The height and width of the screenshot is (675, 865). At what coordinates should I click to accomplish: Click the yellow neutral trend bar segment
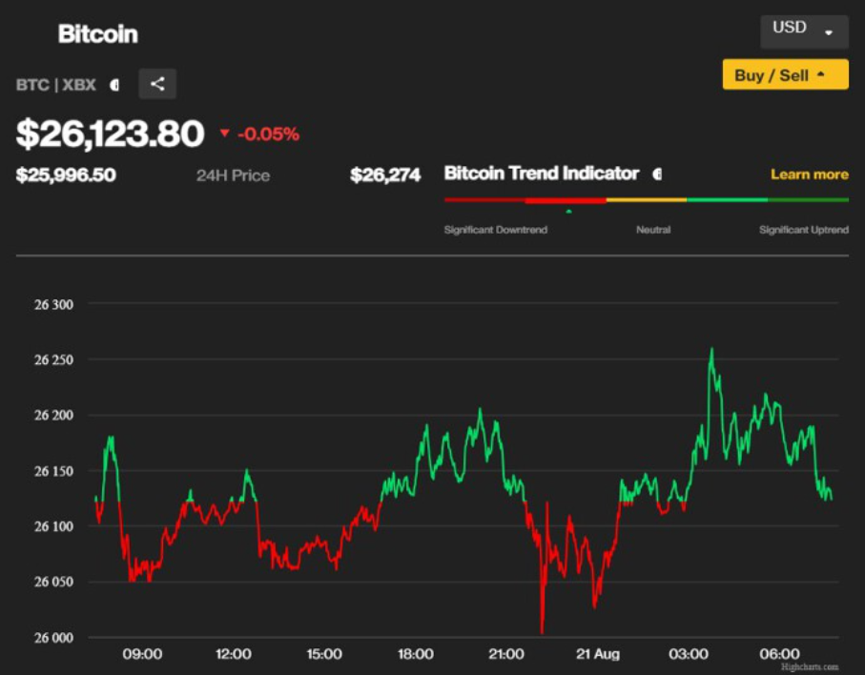(647, 200)
